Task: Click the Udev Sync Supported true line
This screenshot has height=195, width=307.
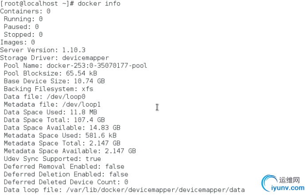Action: pos(52,159)
